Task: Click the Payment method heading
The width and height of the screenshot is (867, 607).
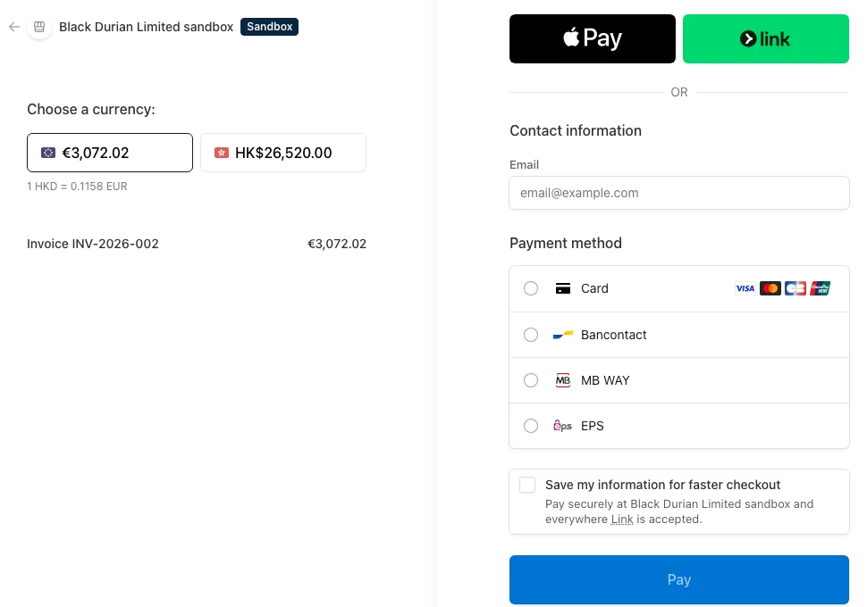Action: pyautogui.click(x=566, y=243)
